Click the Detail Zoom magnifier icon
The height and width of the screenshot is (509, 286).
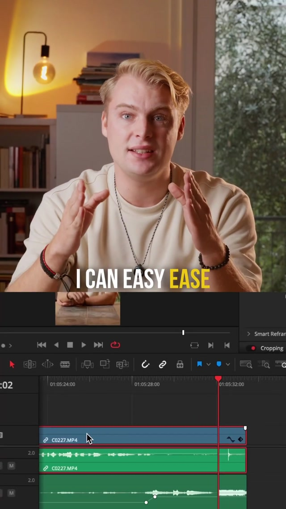(x=264, y=364)
